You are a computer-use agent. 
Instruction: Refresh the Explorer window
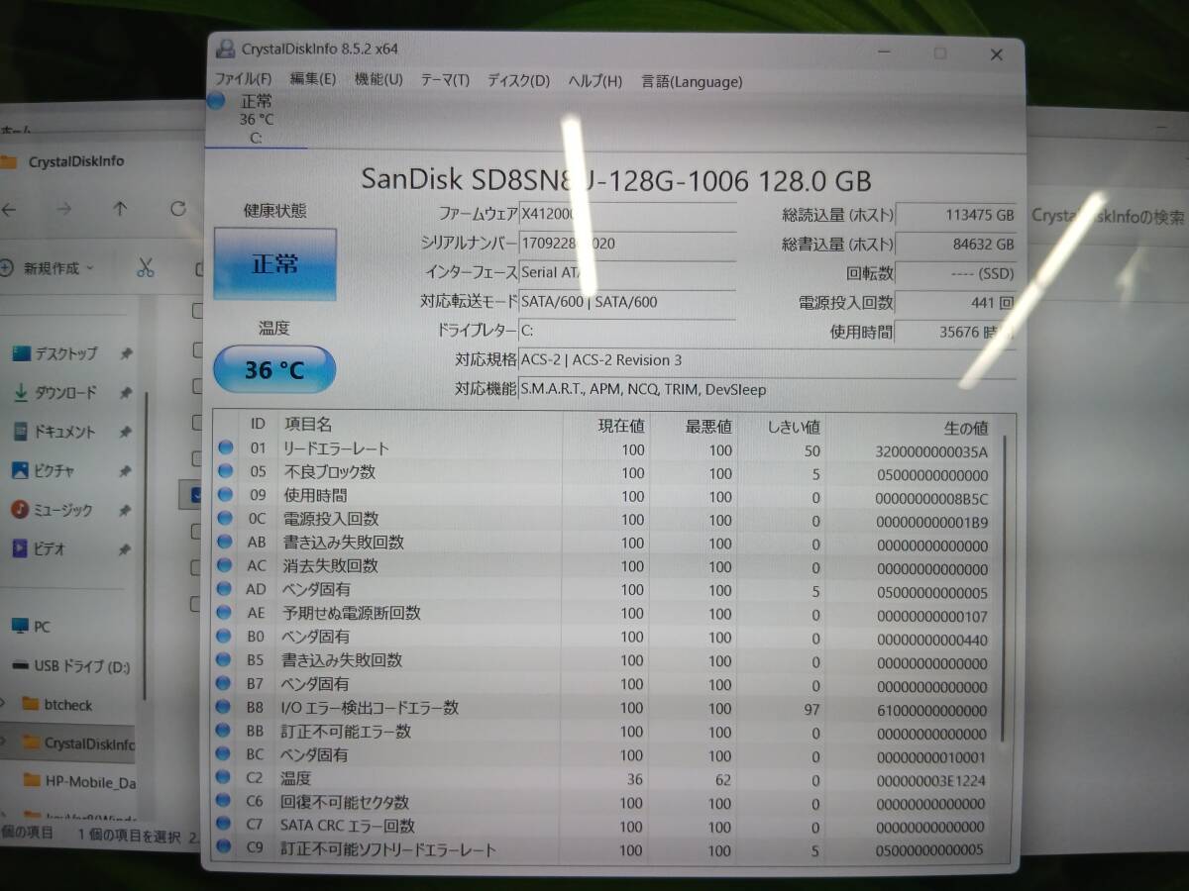click(178, 209)
